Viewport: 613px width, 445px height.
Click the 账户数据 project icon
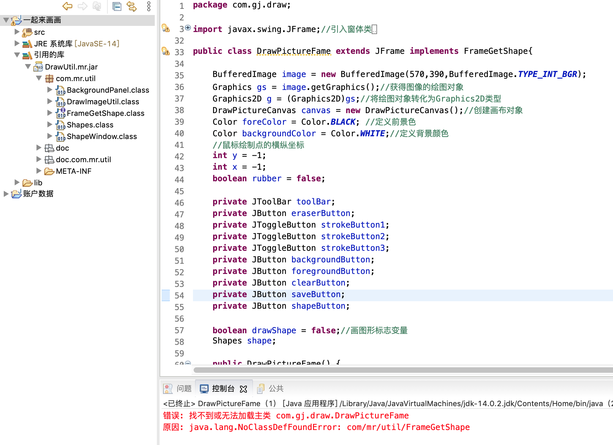tap(16, 194)
